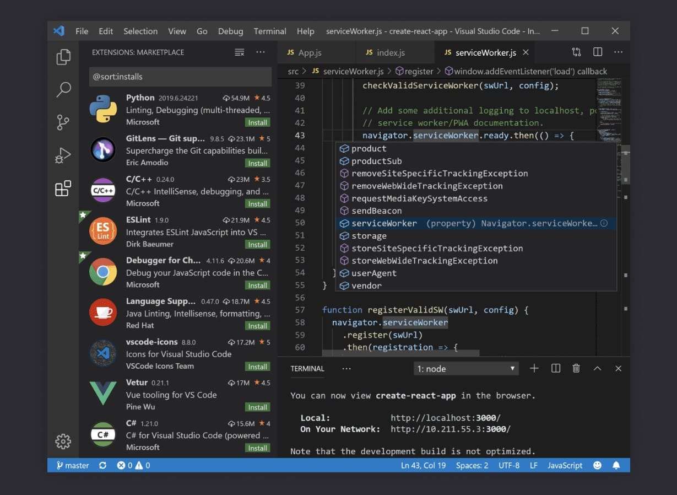Clear extensions search results icon
Viewport: 677px width, 495px height.
point(240,52)
